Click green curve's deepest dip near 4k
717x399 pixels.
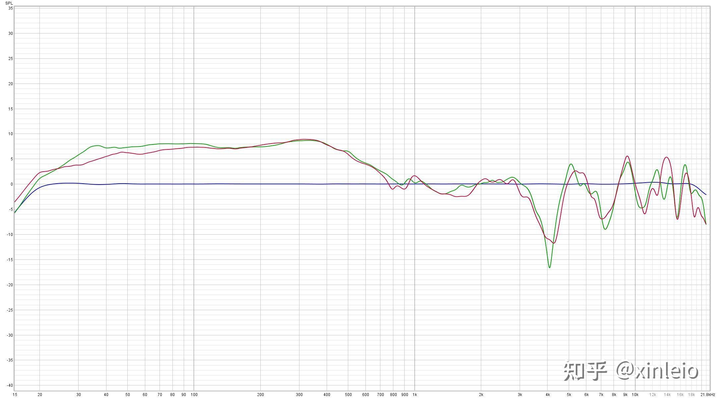click(x=550, y=267)
